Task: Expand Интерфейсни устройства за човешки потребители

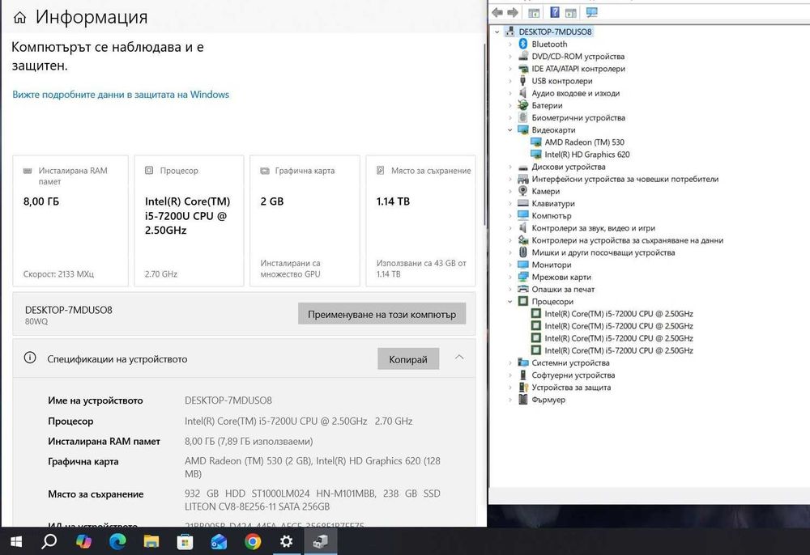Action: 509,179
